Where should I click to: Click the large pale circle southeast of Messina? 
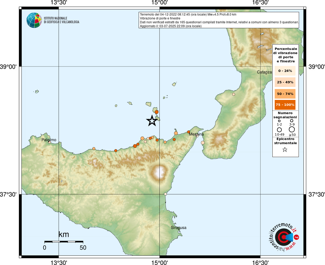click(203, 143)
